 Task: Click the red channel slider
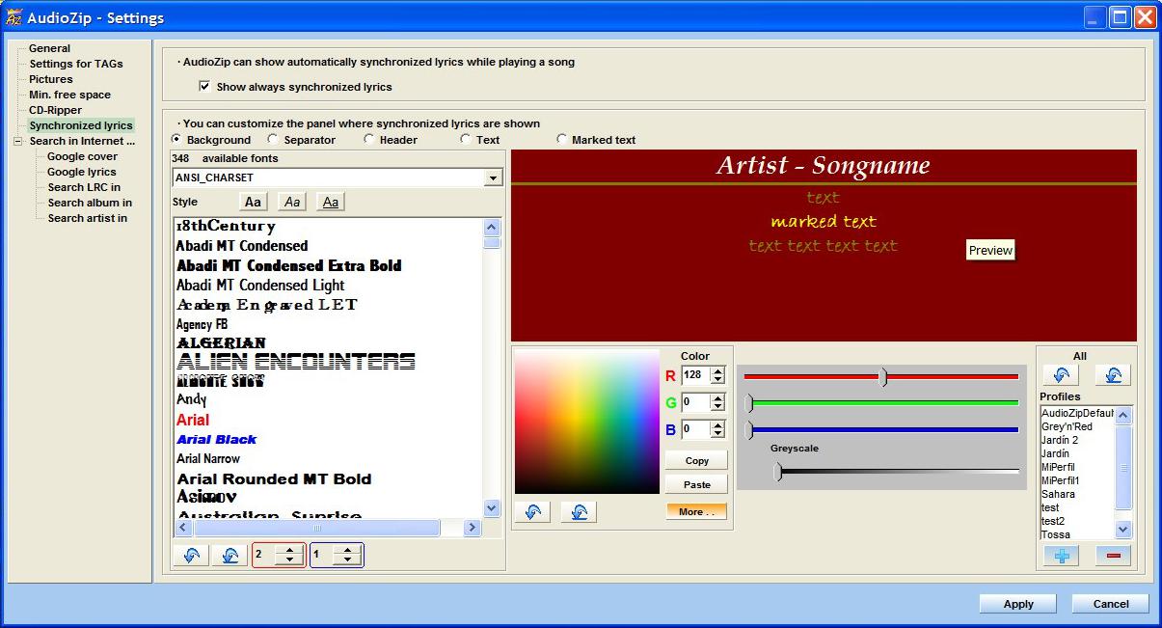click(881, 377)
